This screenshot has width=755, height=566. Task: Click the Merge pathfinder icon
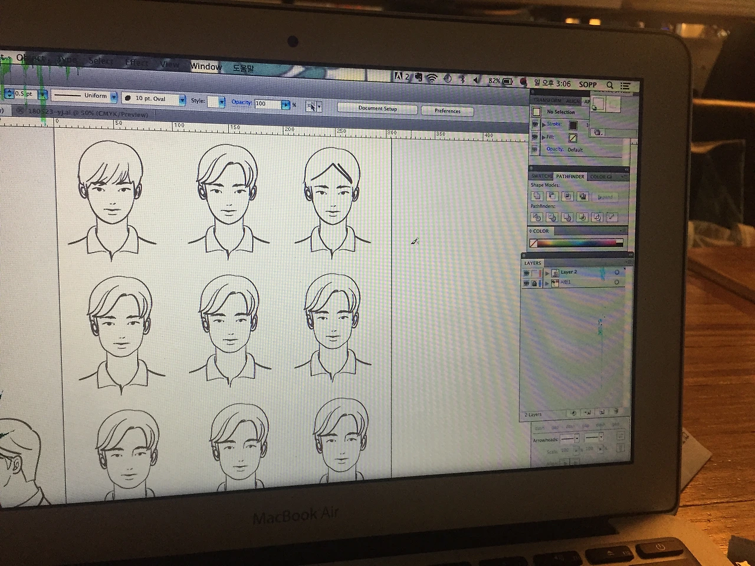coord(567,217)
